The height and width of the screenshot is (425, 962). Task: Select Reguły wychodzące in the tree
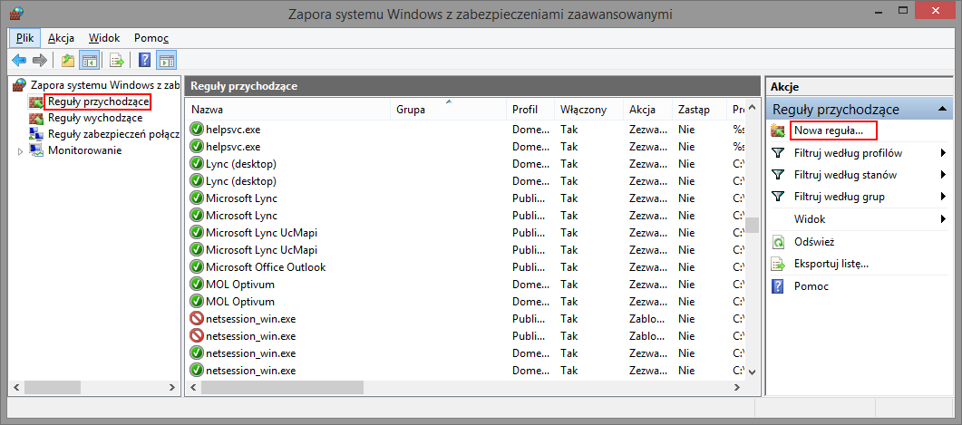point(95,118)
